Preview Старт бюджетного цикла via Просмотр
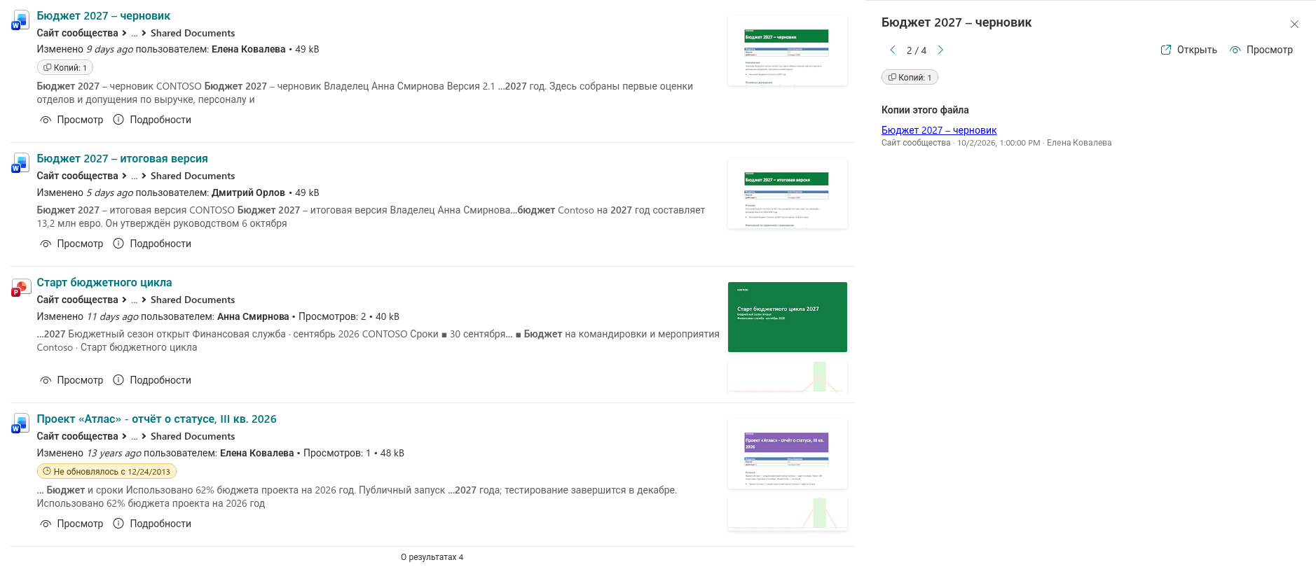The image size is (1316, 567). click(71, 380)
